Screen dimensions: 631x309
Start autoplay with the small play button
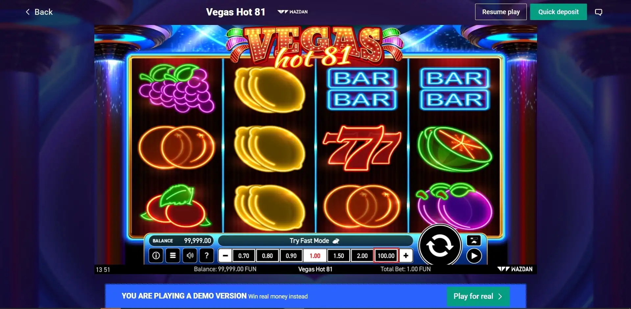pyautogui.click(x=474, y=256)
